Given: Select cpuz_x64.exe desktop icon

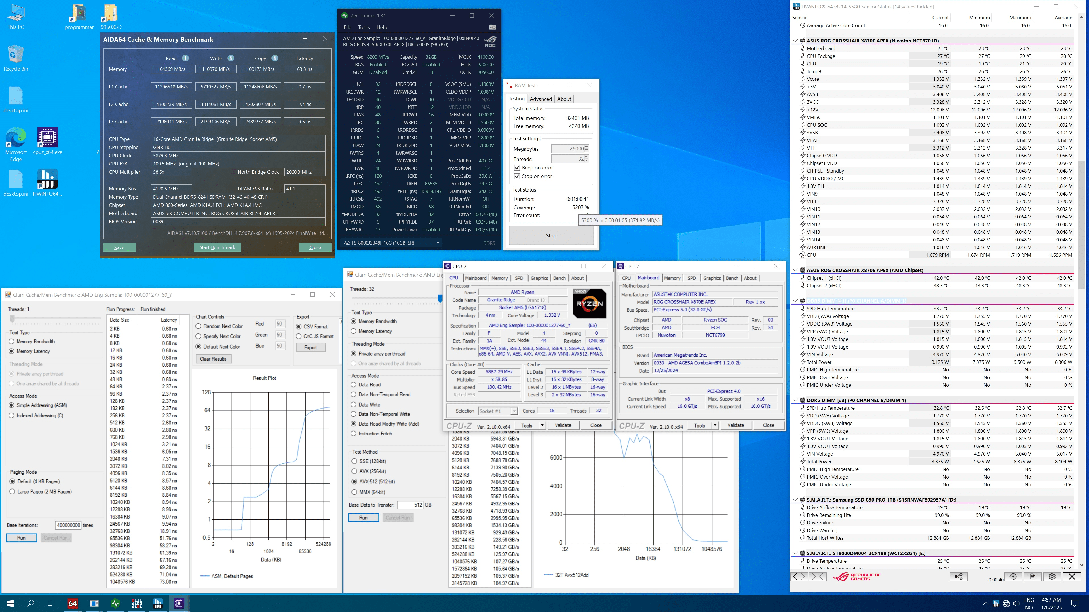Looking at the screenshot, I should click(47, 141).
